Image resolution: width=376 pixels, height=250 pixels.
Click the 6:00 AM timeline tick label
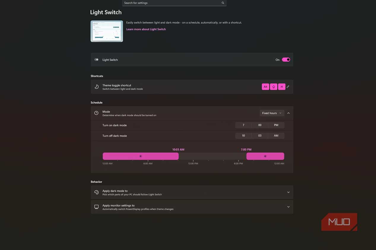click(148, 164)
